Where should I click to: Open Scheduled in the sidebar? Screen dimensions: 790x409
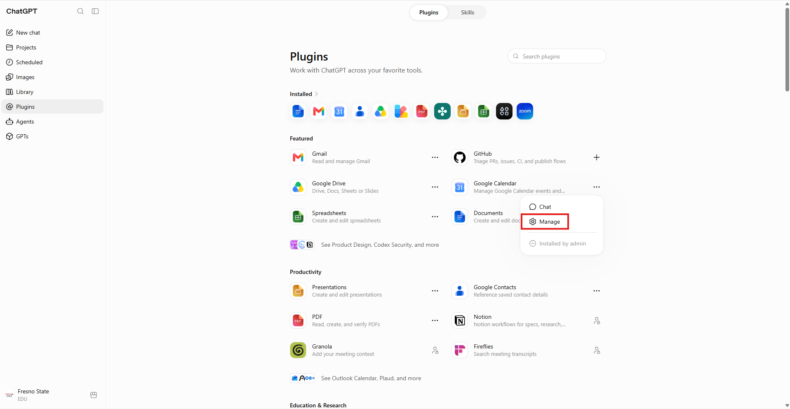click(52, 62)
